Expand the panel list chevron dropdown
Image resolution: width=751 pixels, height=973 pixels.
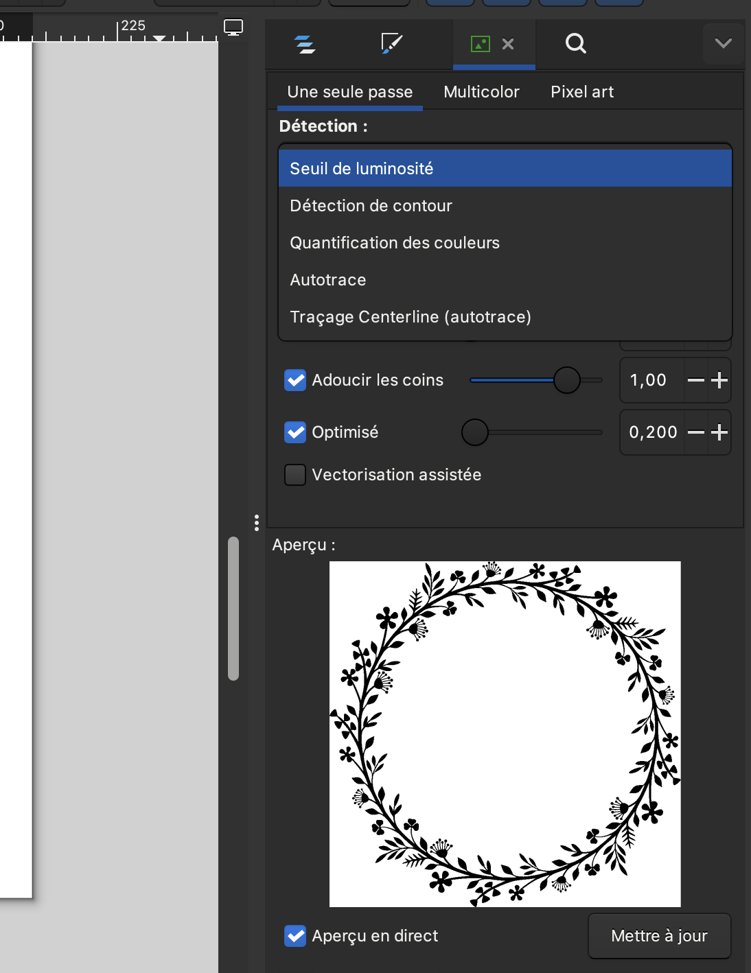click(723, 44)
